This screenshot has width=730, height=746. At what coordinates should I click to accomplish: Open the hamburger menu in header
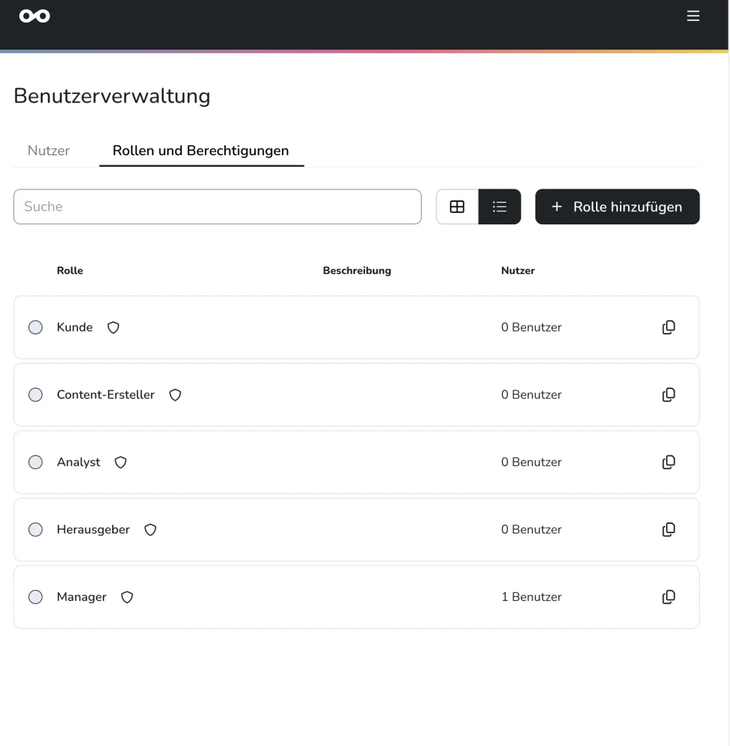pos(693,16)
